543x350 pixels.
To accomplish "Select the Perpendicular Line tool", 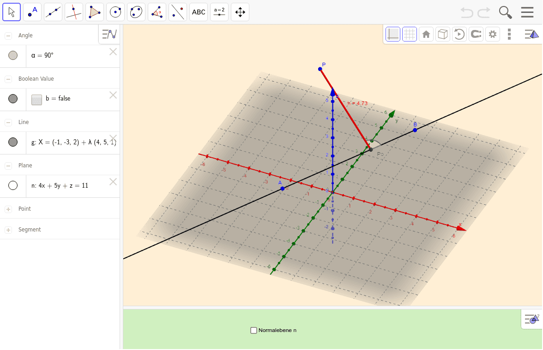I will tap(74, 12).
